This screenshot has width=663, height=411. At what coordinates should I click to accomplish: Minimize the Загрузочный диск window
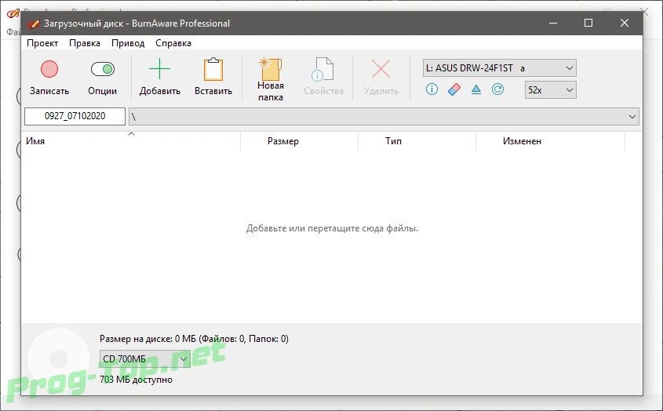[552, 23]
